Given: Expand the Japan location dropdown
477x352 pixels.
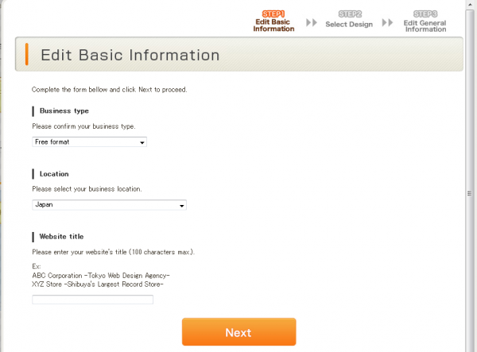Looking at the screenshot, I should click(109, 205).
